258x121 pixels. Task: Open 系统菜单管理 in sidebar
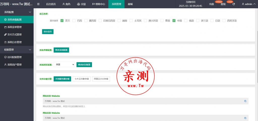point(17,27)
